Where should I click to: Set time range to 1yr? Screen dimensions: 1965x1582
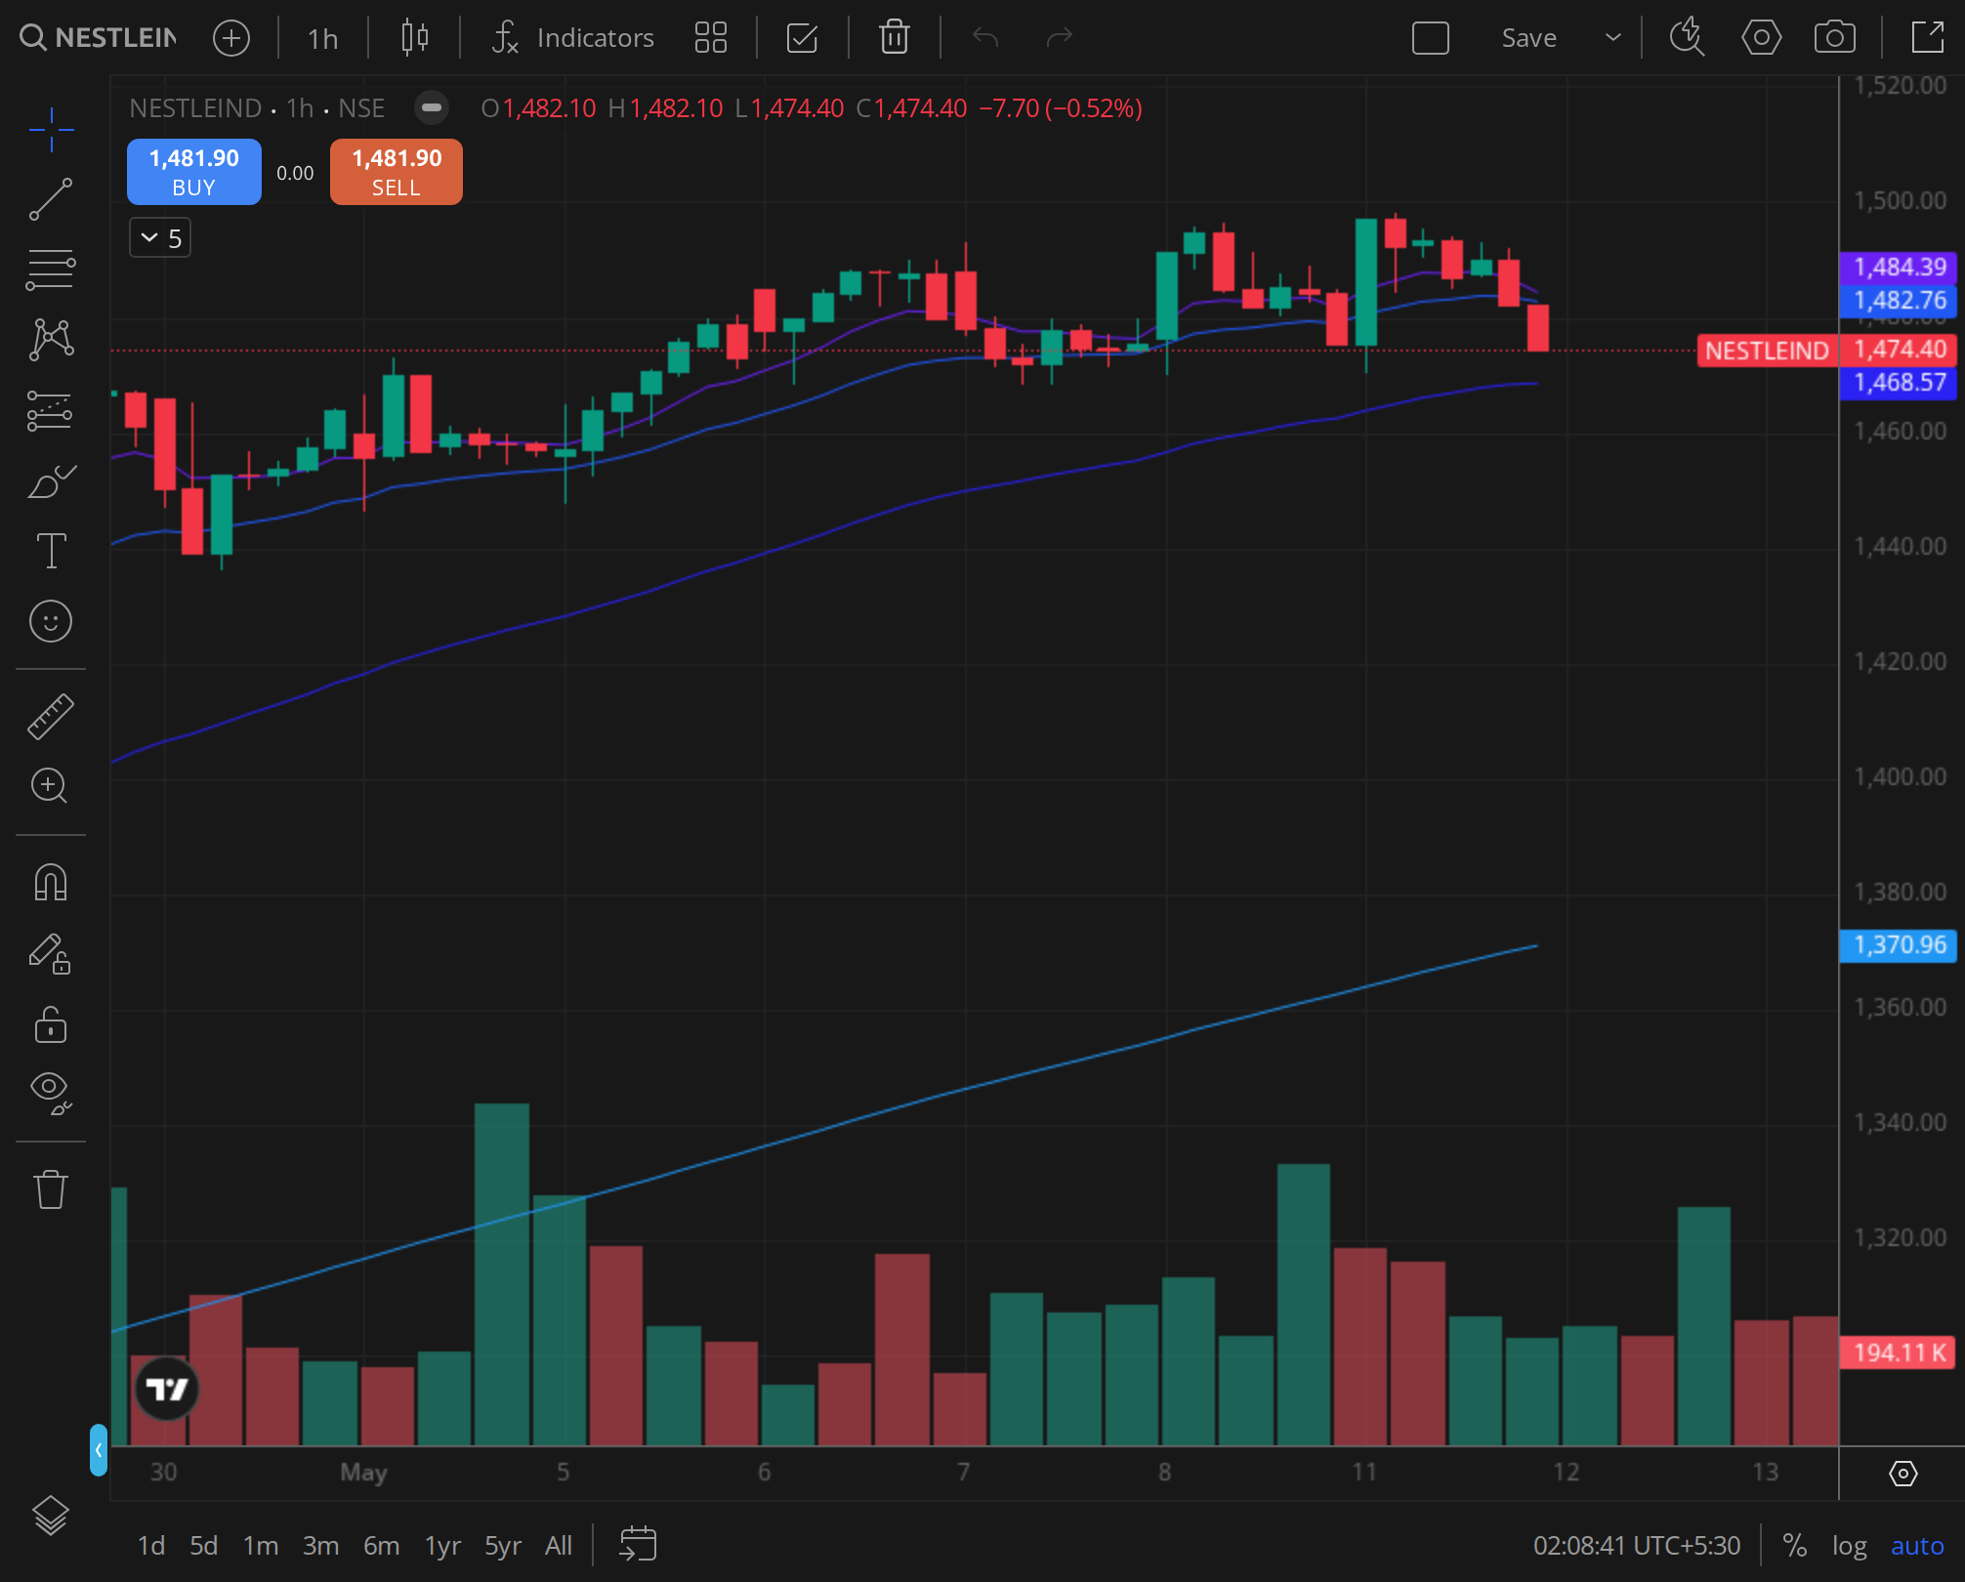(442, 1546)
